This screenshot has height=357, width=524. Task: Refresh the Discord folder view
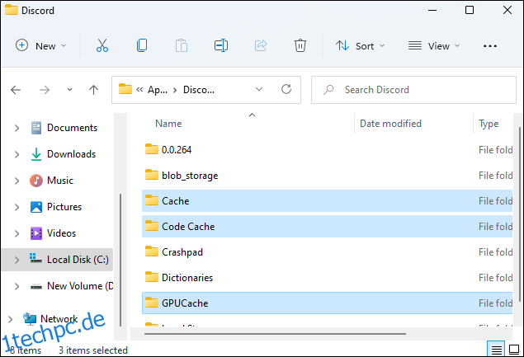pyautogui.click(x=286, y=89)
